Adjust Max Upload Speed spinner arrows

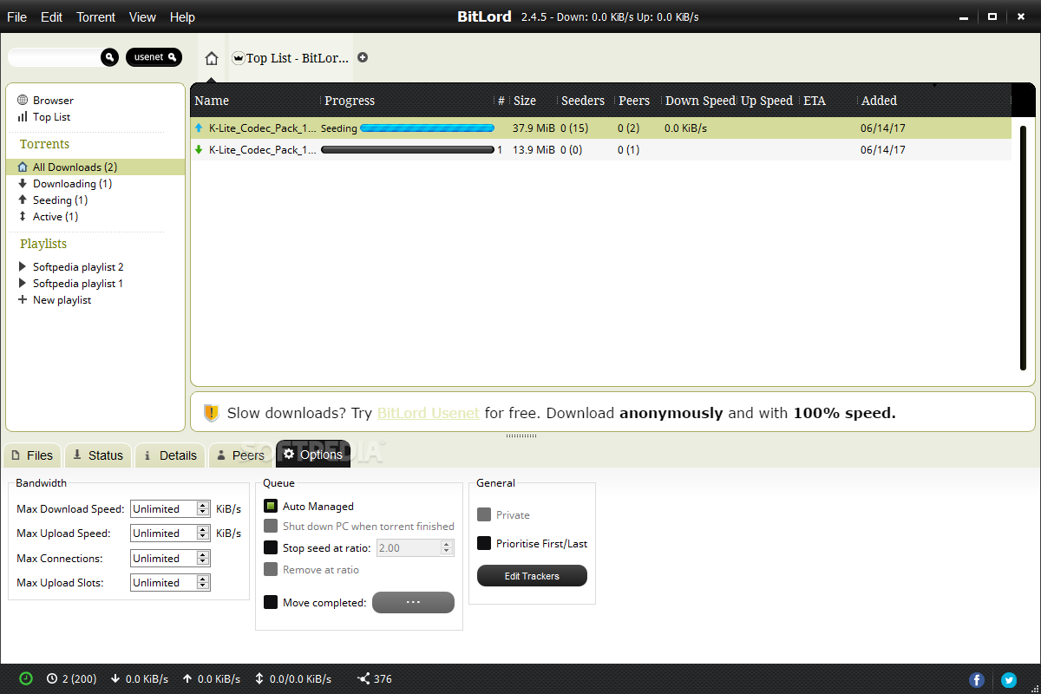(203, 533)
